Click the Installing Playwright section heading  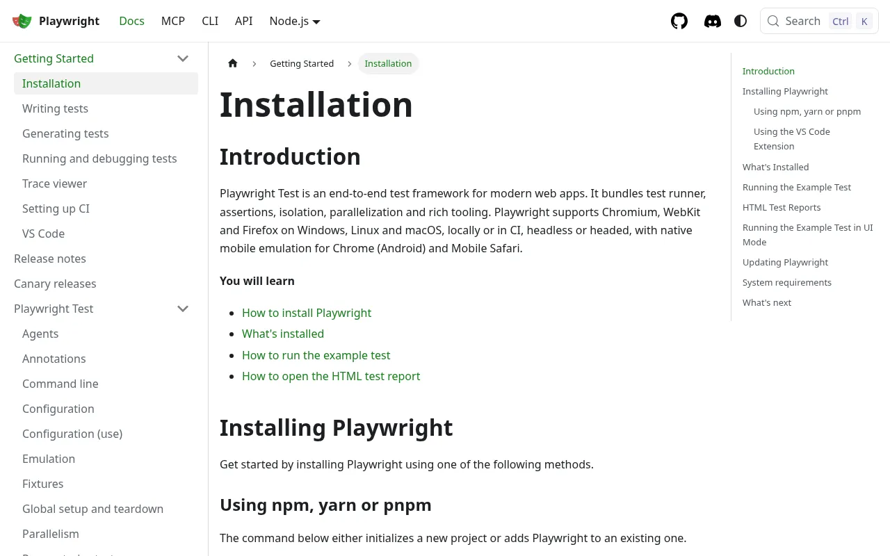(337, 427)
